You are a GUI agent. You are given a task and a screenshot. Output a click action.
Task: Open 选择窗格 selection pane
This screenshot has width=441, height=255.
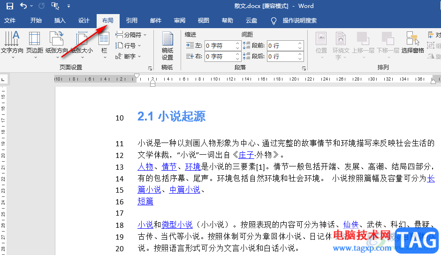pos(412,42)
